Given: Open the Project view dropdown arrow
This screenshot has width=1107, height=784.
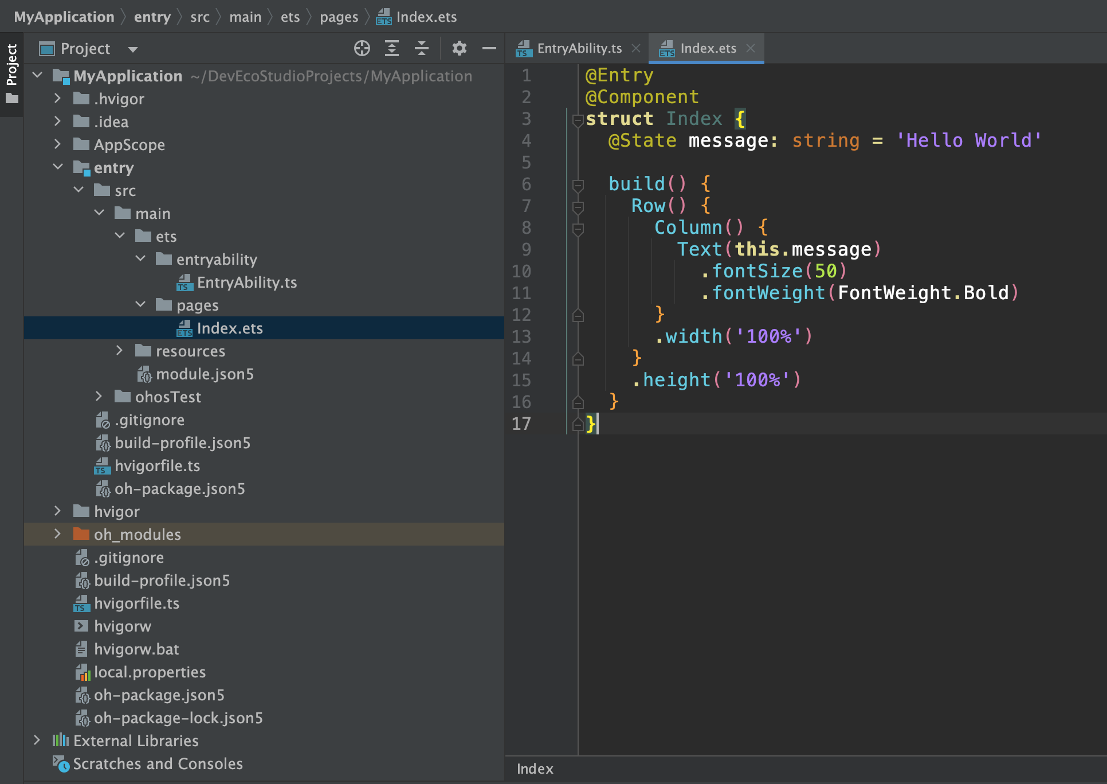Looking at the screenshot, I should coord(133,49).
